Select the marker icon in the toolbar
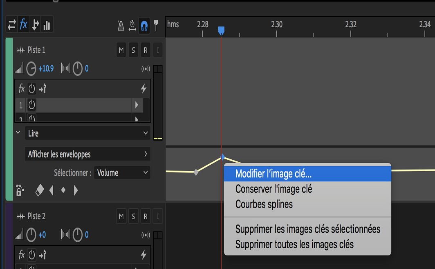This screenshot has height=269, width=435. click(155, 25)
